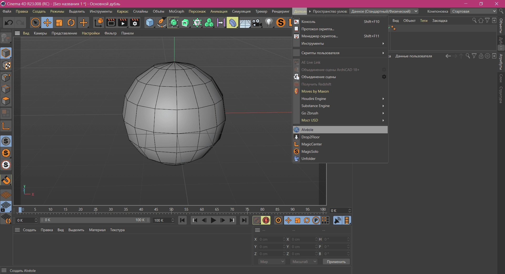
Task: Enable Axis mode L-shaped icon
Action: (6, 126)
